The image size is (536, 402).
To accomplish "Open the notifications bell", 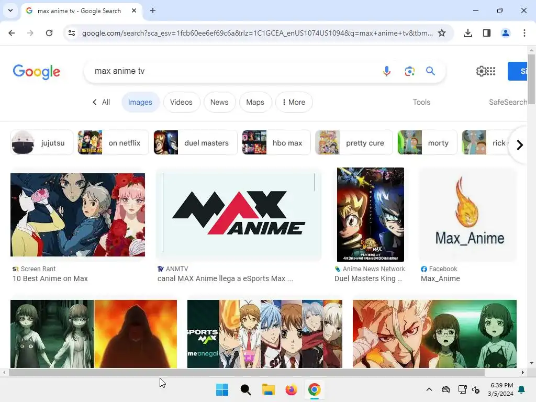I will (522, 389).
